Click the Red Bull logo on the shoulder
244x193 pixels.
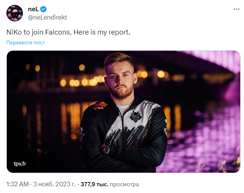tap(100, 107)
